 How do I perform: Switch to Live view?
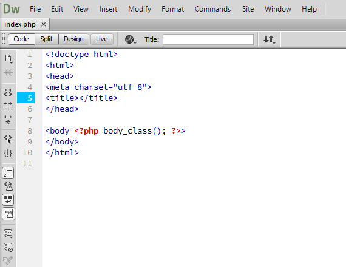coord(102,39)
